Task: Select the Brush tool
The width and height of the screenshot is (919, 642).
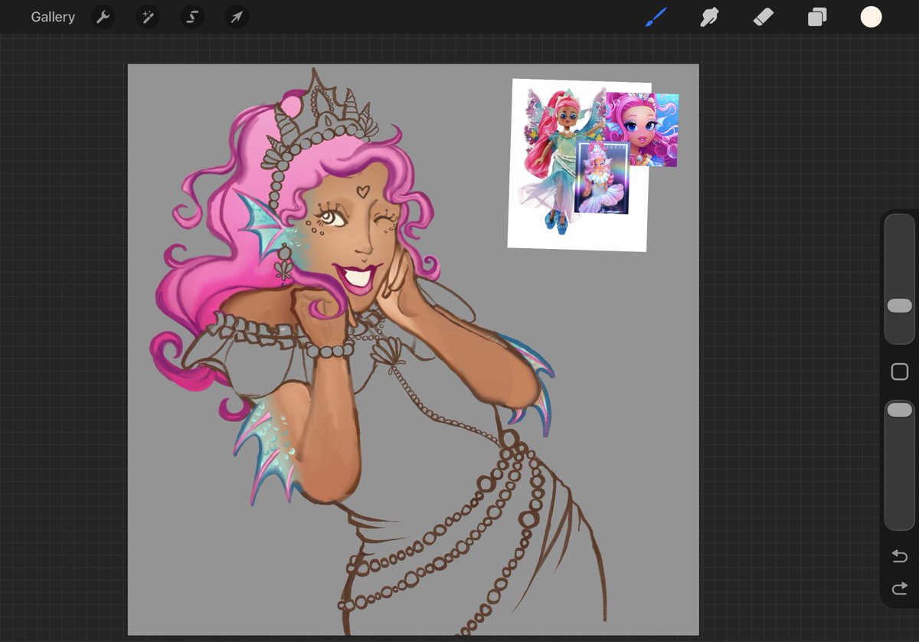Action: point(656,17)
